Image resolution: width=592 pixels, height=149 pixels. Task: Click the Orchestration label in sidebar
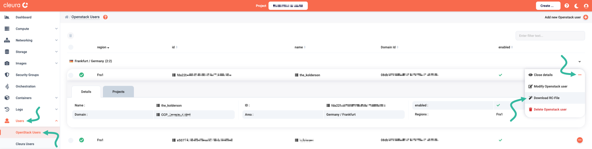click(26, 86)
